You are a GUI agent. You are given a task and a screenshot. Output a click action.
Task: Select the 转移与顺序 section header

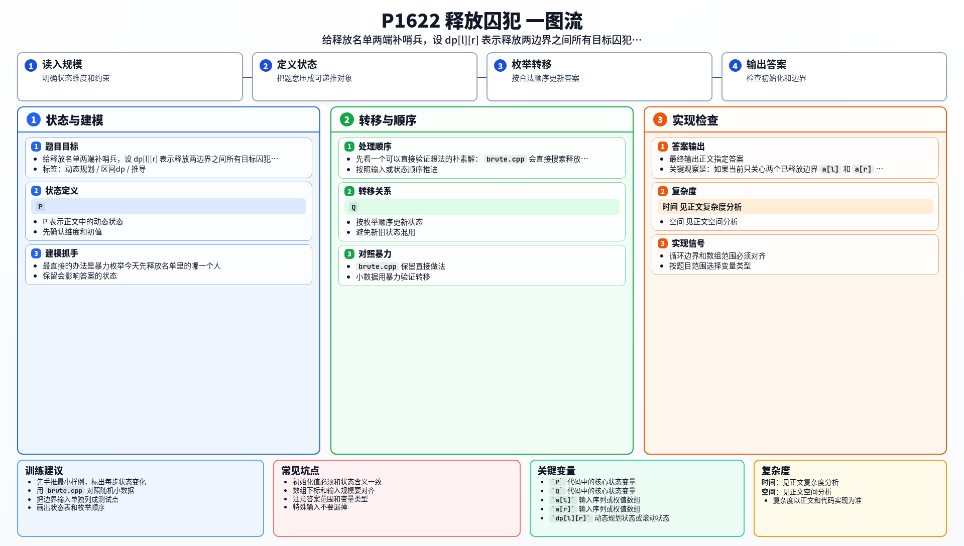482,120
